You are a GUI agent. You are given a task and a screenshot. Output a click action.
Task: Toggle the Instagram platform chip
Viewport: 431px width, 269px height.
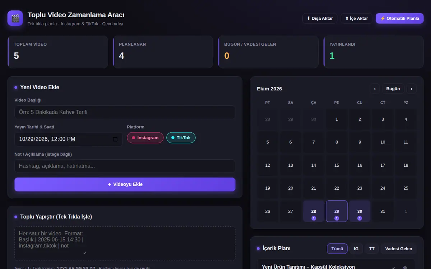tap(145, 138)
